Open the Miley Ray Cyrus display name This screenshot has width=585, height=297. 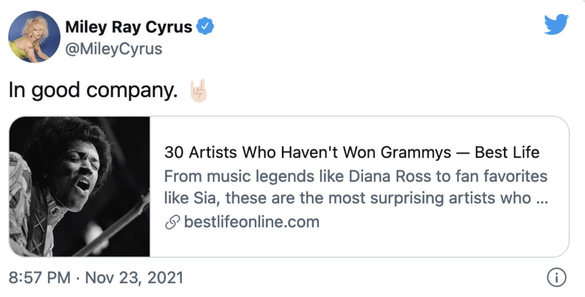pos(129,28)
